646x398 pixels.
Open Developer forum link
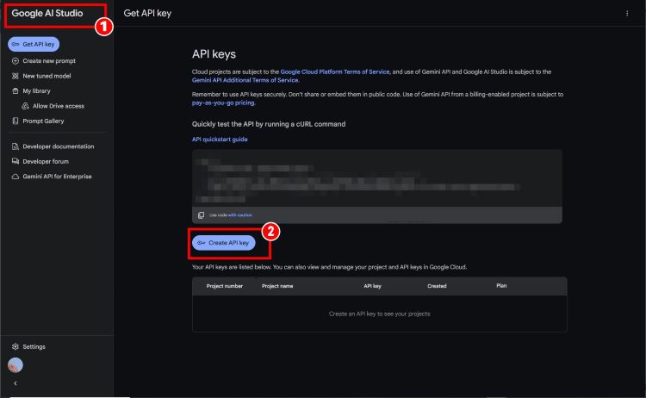(x=46, y=161)
